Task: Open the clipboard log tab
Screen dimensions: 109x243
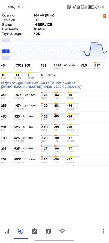Action: 35,231
